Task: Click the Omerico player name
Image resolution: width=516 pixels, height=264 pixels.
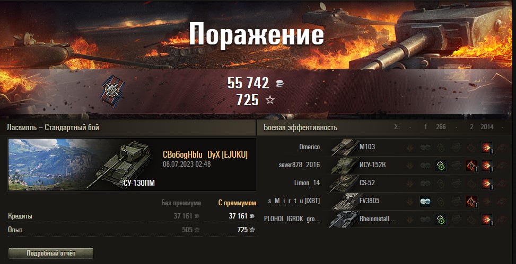Action: [x=309, y=147]
